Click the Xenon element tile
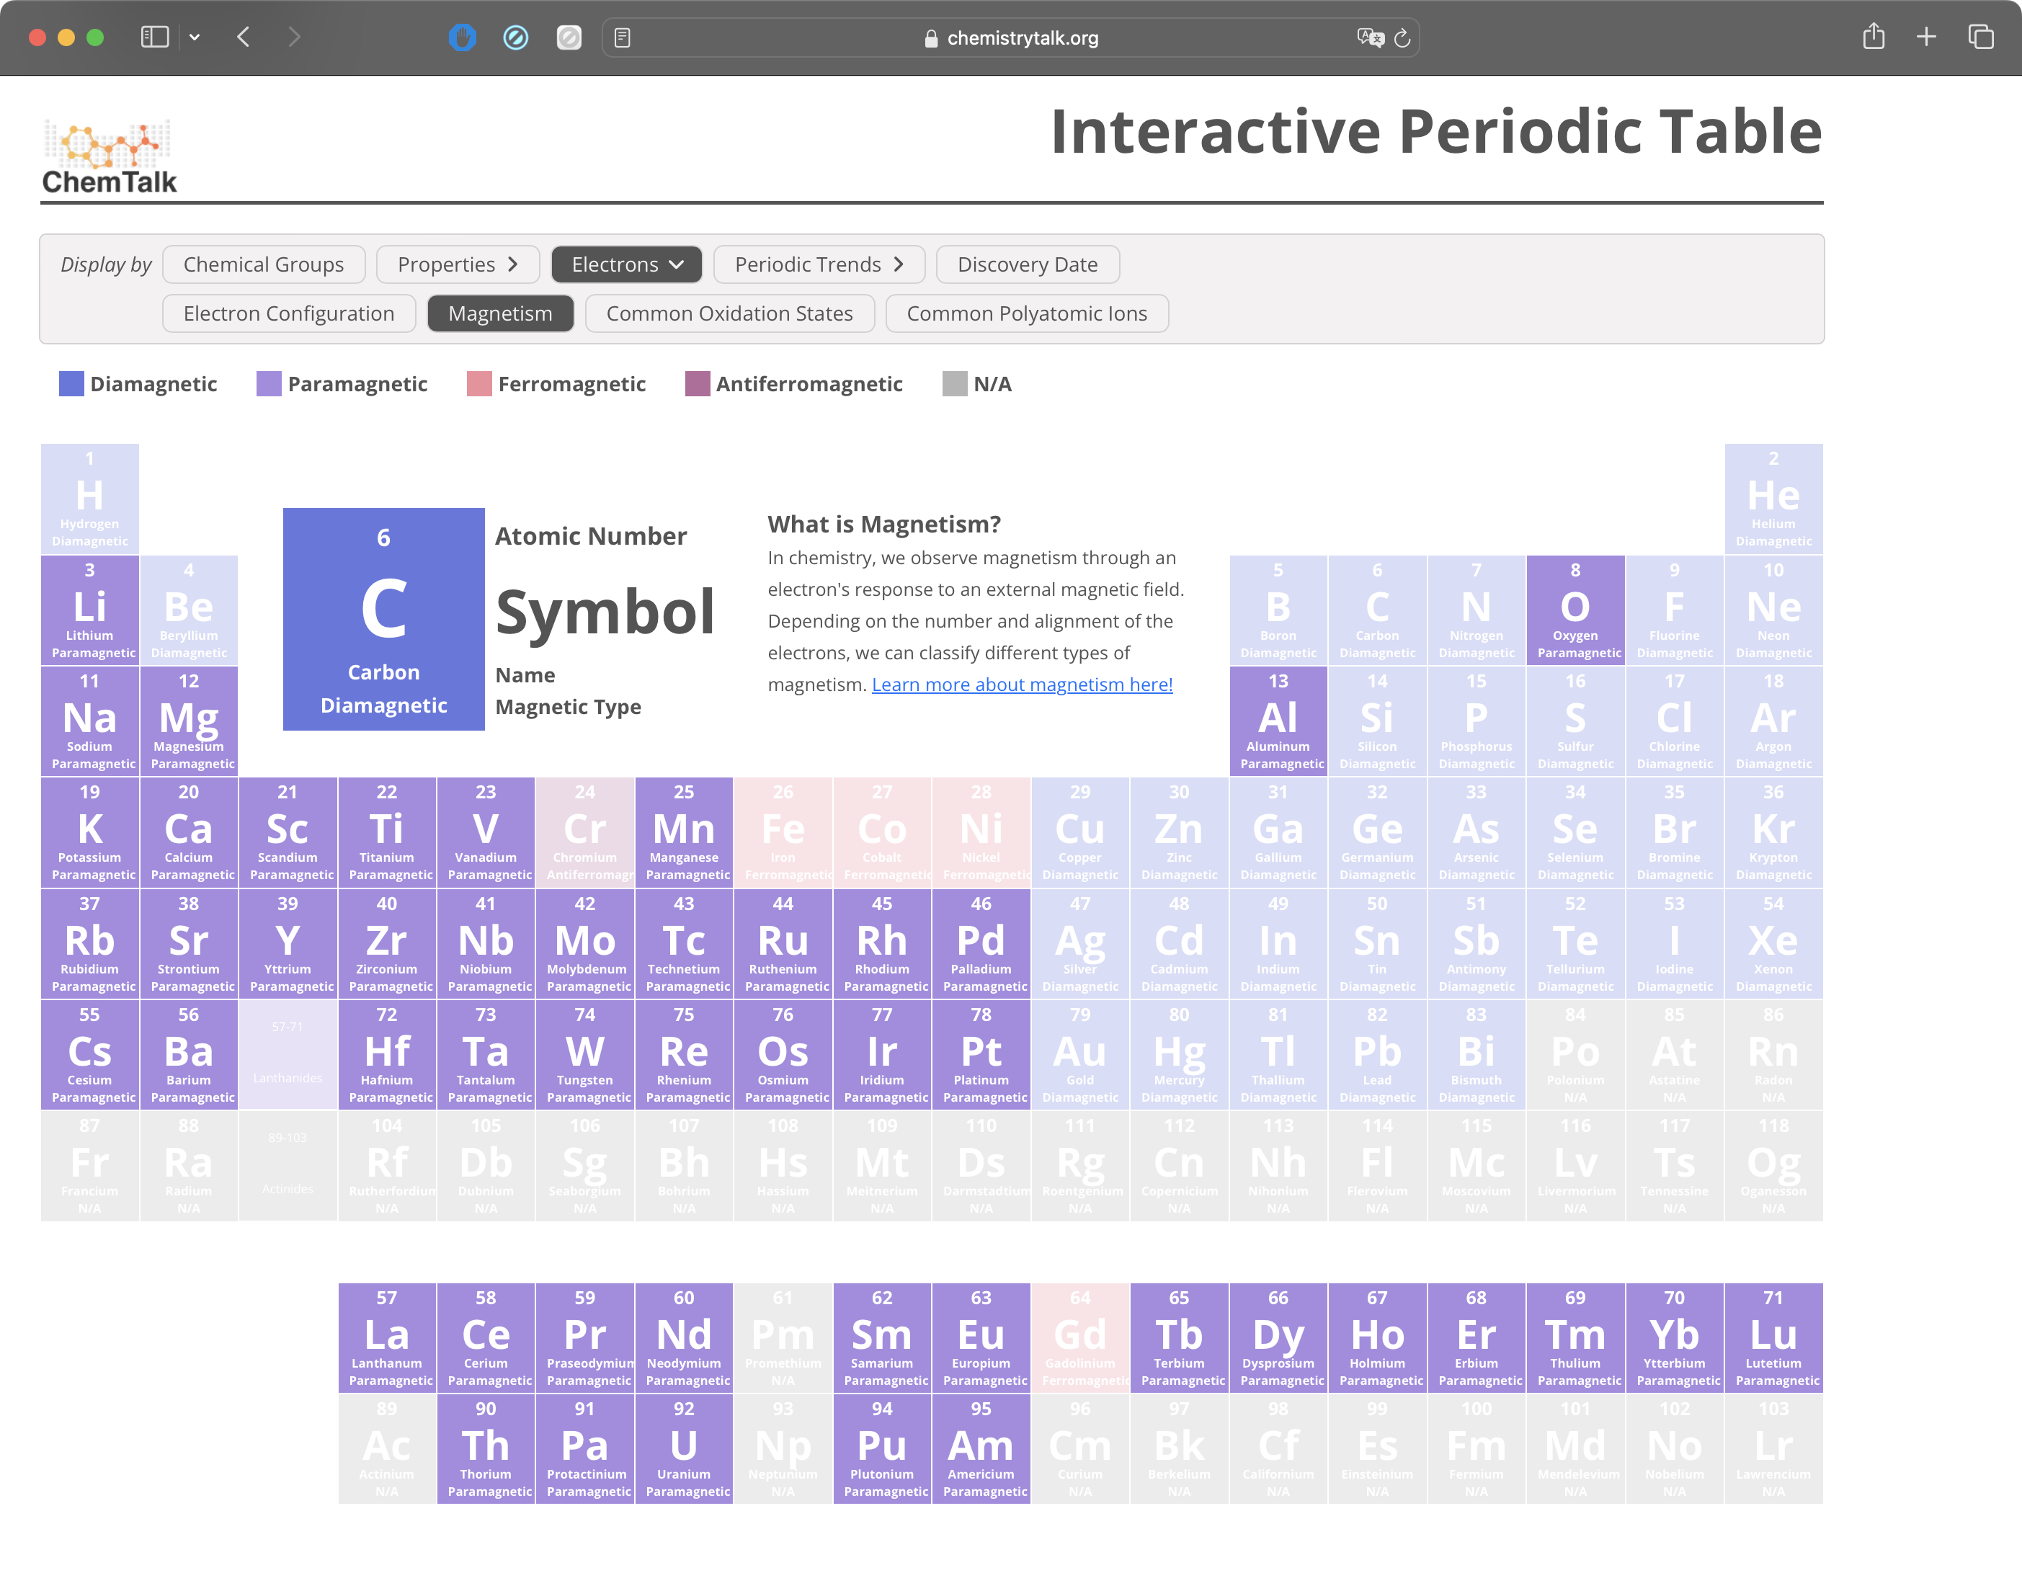The width and height of the screenshot is (2022, 1578). click(x=1773, y=943)
